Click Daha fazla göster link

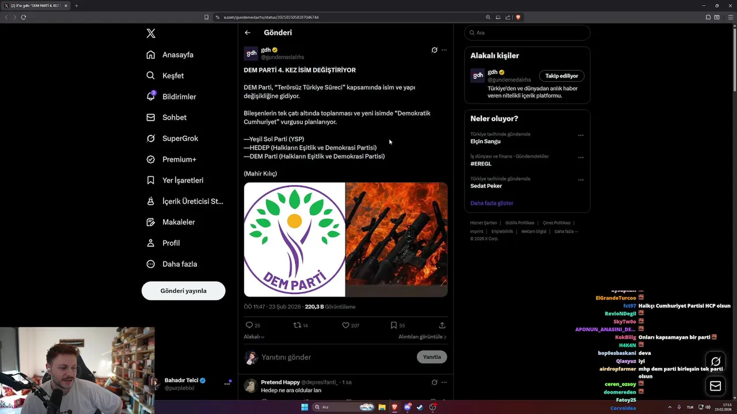[492, 203]
